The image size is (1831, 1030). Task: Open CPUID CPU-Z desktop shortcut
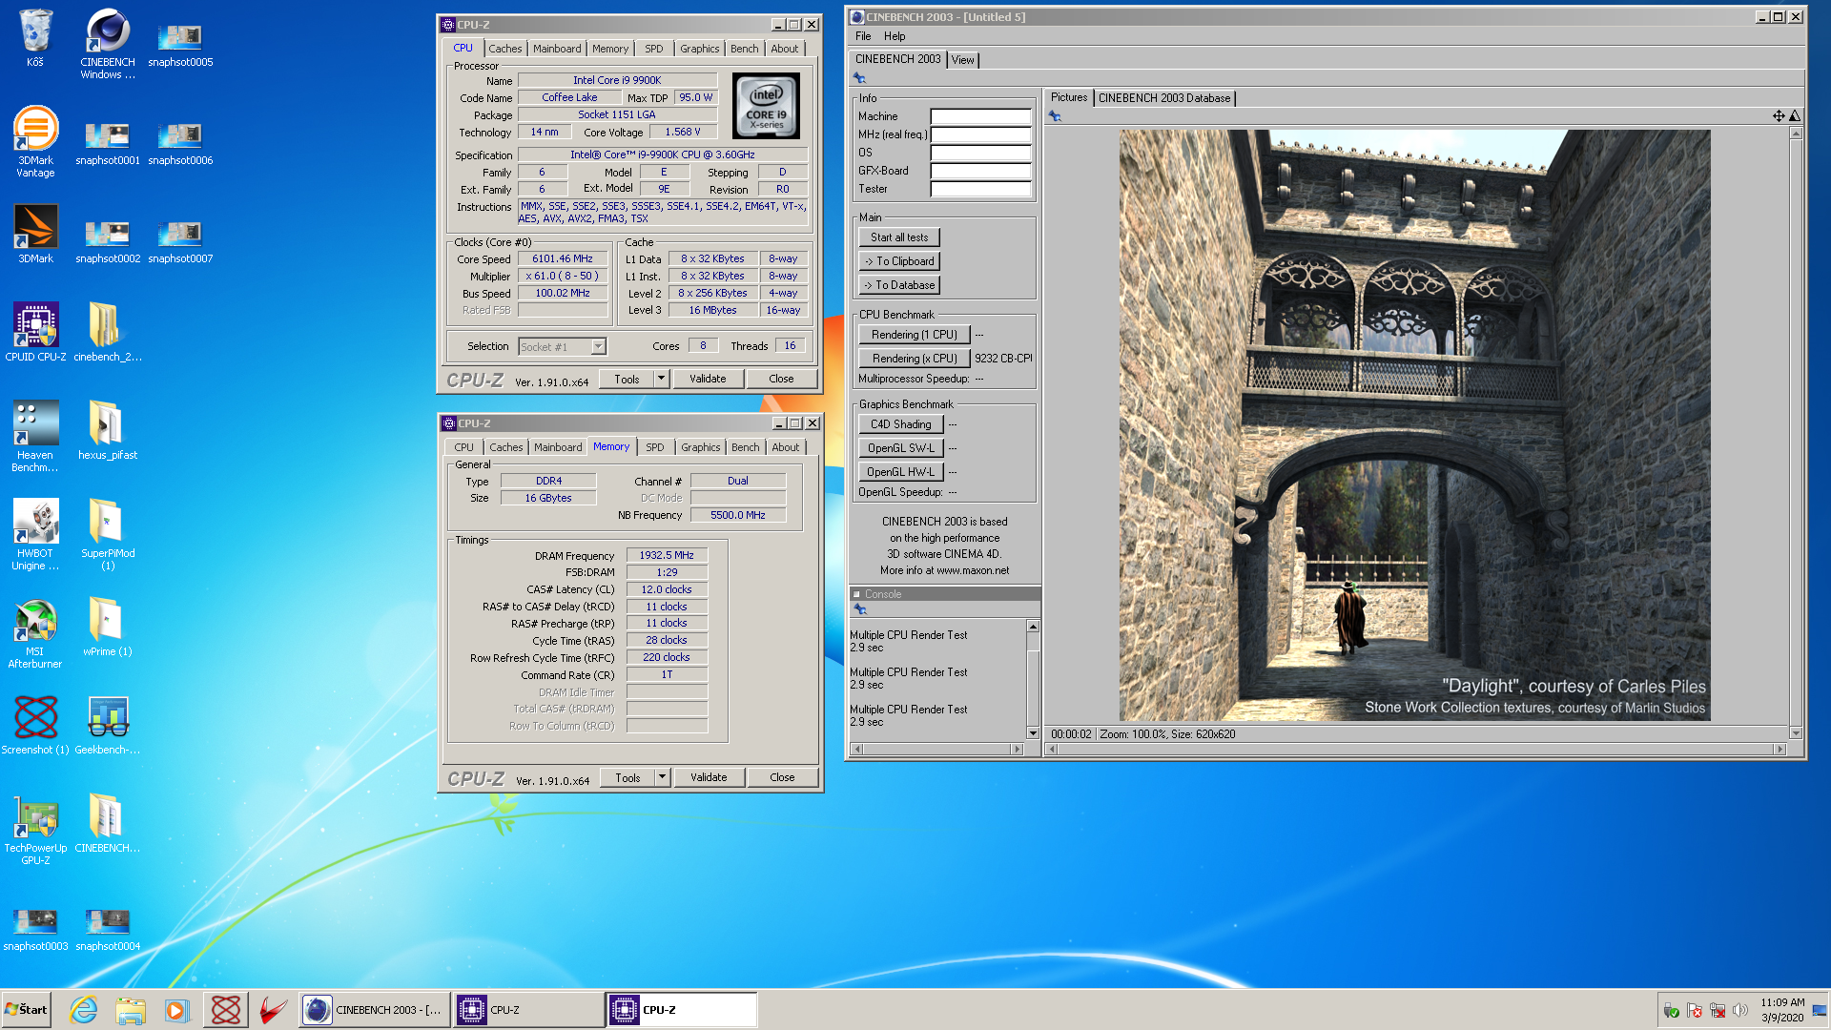coord(35,332)
